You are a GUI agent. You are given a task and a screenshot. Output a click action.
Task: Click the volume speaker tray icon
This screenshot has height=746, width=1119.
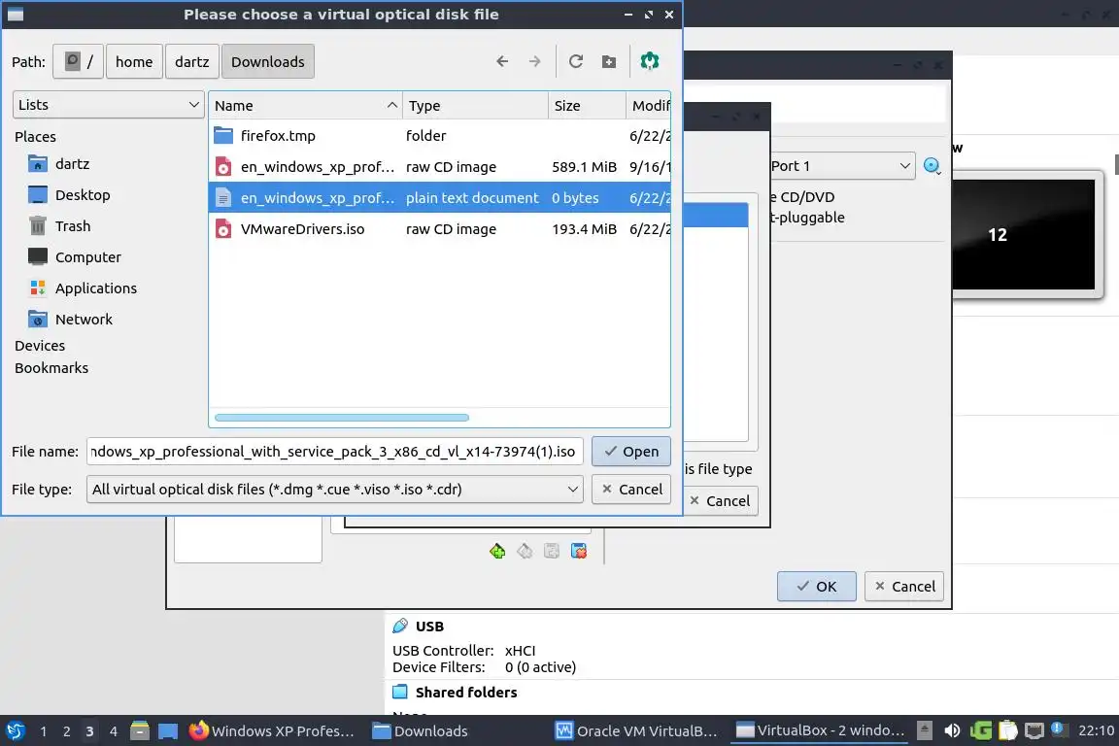coord(952,731)
